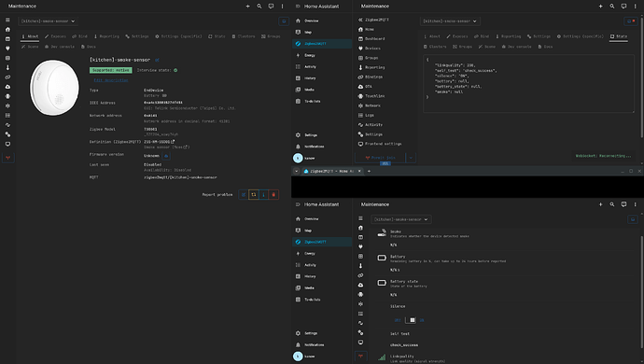Click the search icon in About window header
This screenshot has width=644, height=364.
(x=259, y=7)
